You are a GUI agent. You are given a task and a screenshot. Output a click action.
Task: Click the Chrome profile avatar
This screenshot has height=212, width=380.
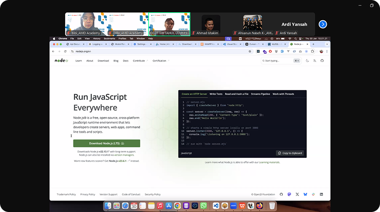[x=322, y=51]
